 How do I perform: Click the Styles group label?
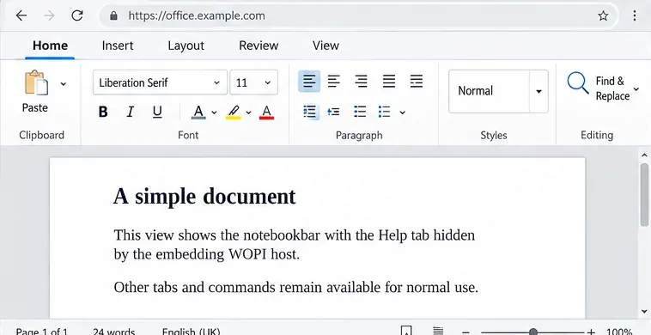494,136
